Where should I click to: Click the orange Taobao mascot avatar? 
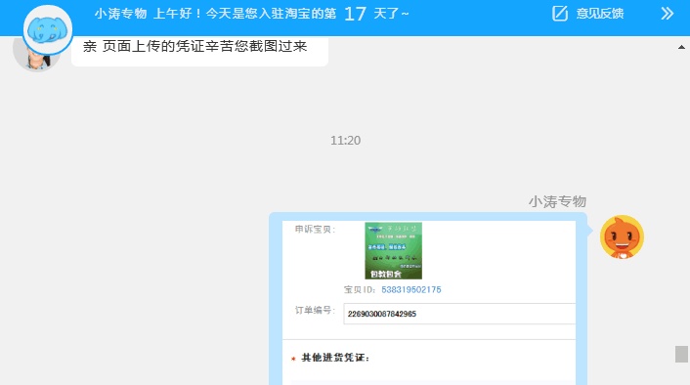pos(622,237)
